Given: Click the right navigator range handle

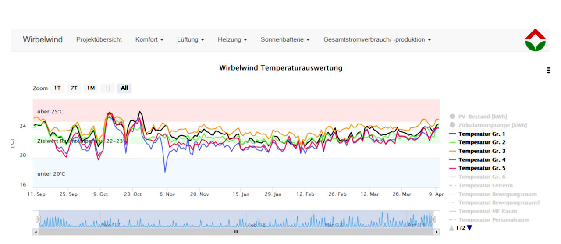Looking at the screenshot, I should click(433, 219).
